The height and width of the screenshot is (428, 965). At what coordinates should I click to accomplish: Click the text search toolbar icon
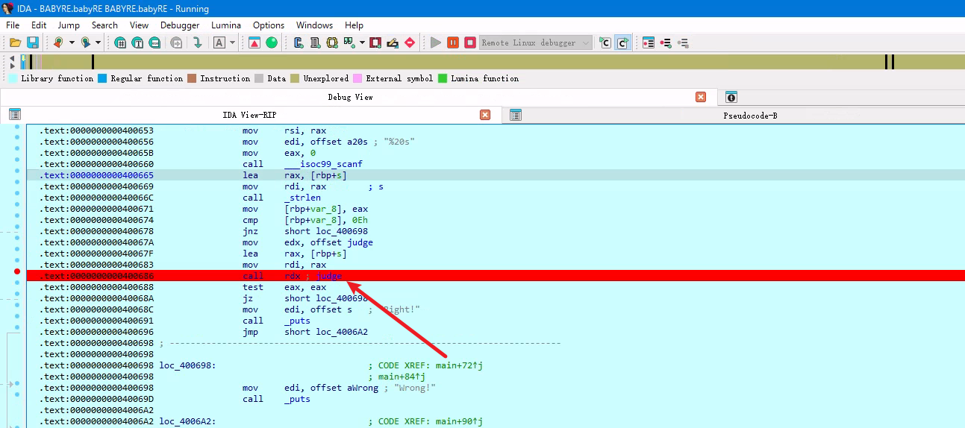coord(137,43)
